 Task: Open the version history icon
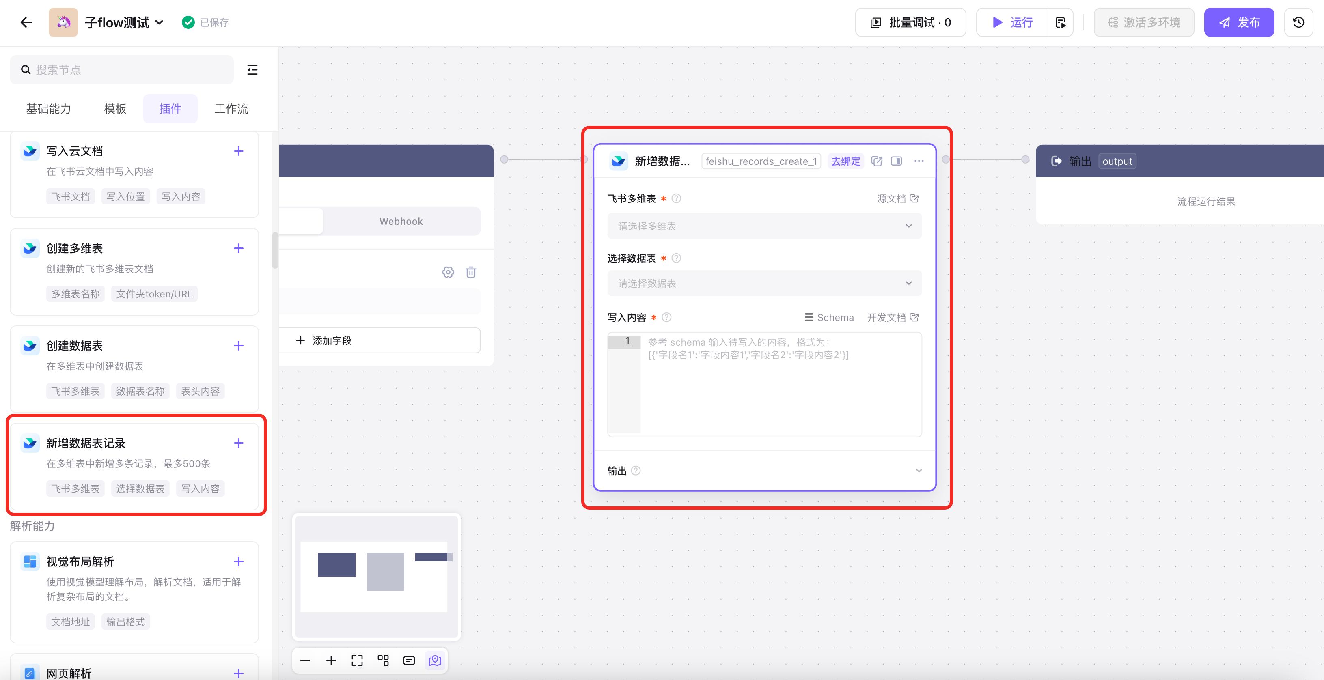[x=1298, y=22]
